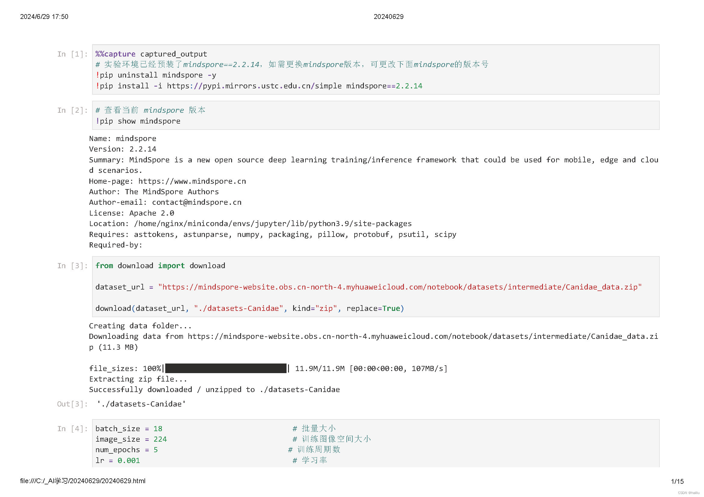Image resolution: width=704 pixels, height=497 pixels.
Task: Click the pip uninstall mindspore line
Action: click(x=157, y=75)
